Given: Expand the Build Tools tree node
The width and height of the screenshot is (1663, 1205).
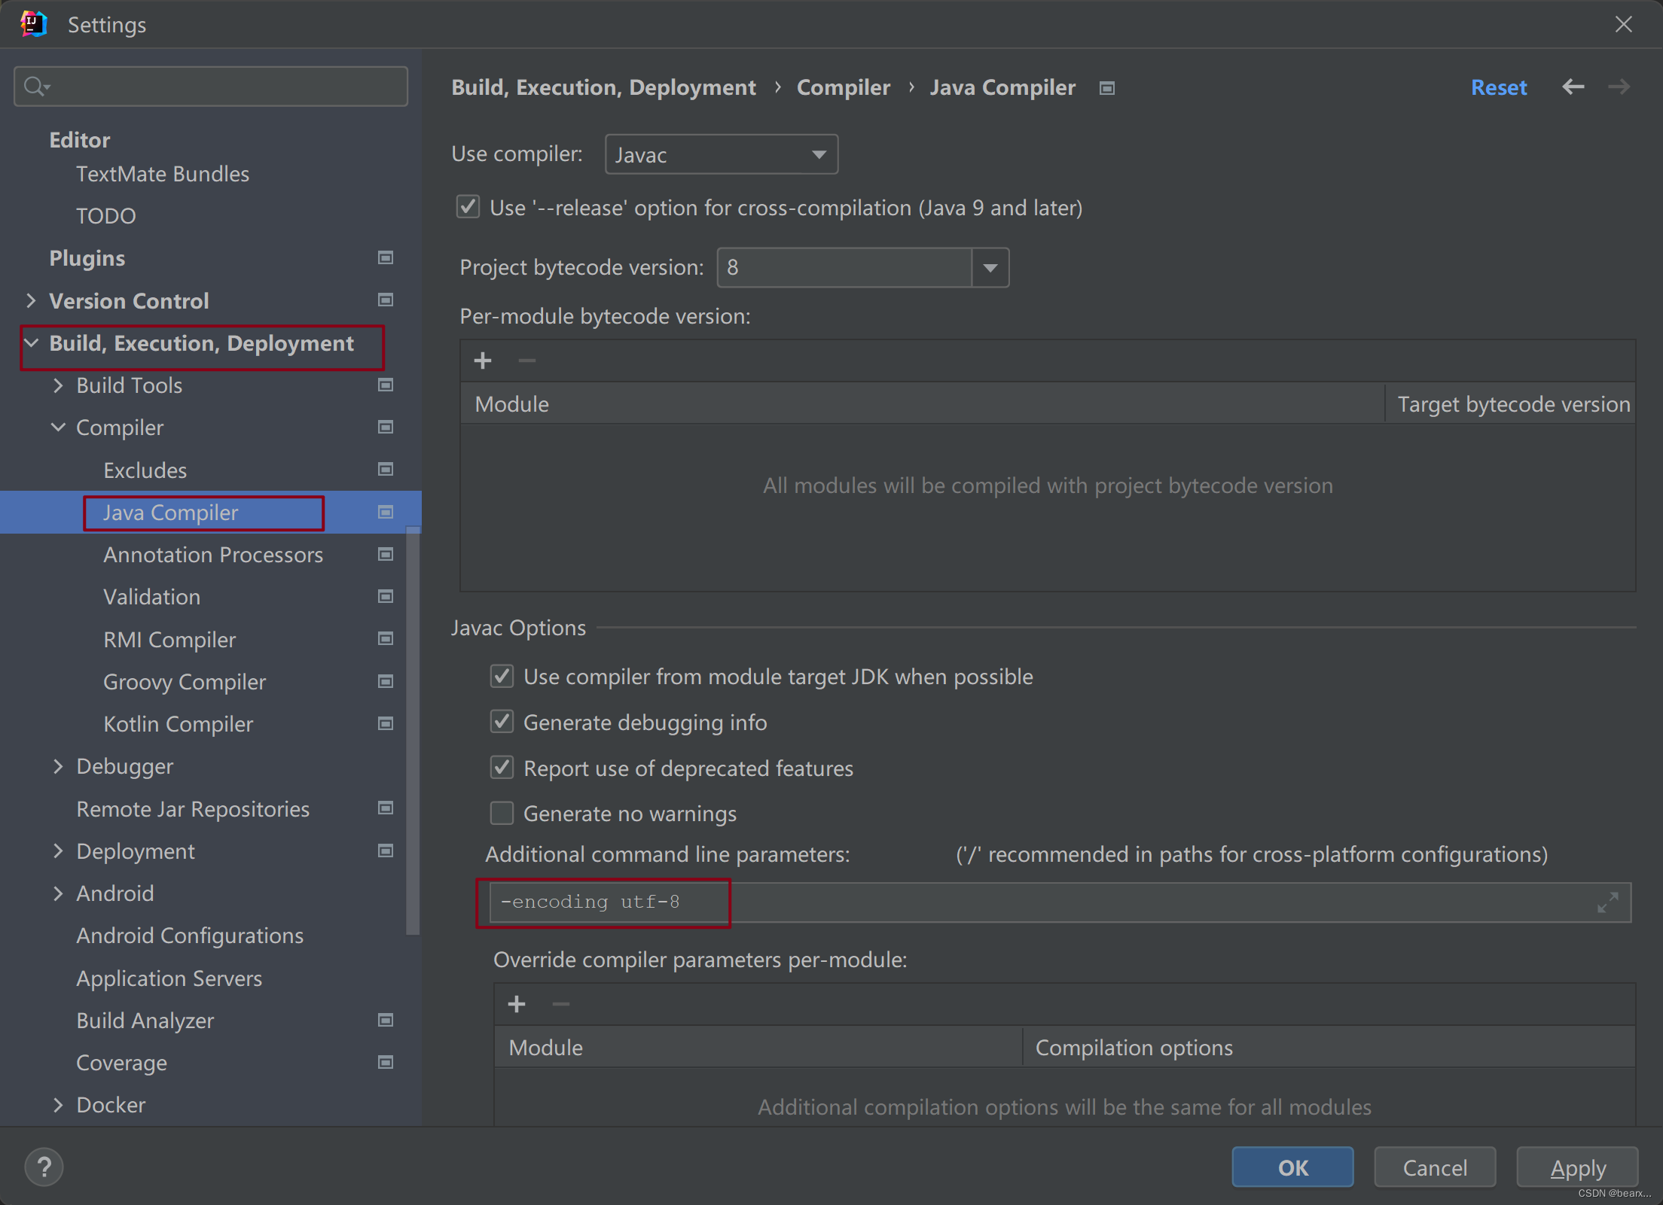Looking at the screenshot, I should point(58,385).
